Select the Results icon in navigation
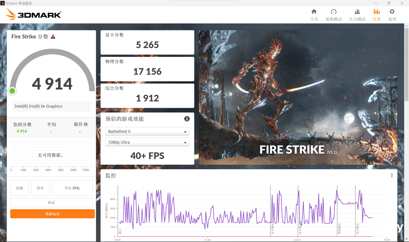The image size is (409, 242). coord(377,12)
